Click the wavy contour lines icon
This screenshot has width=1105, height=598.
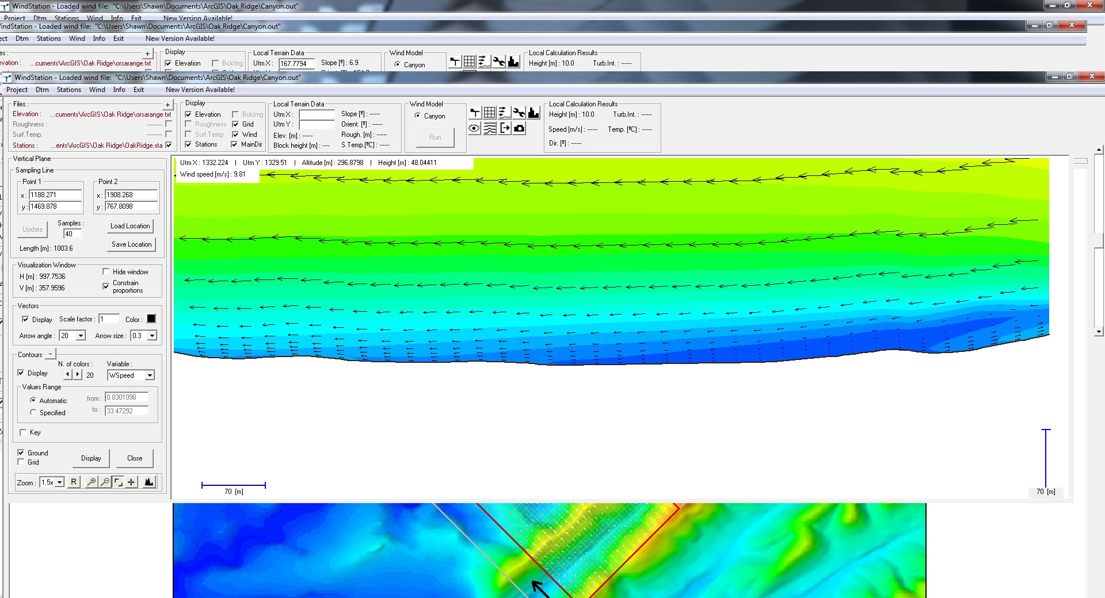[x=490, y=128]
